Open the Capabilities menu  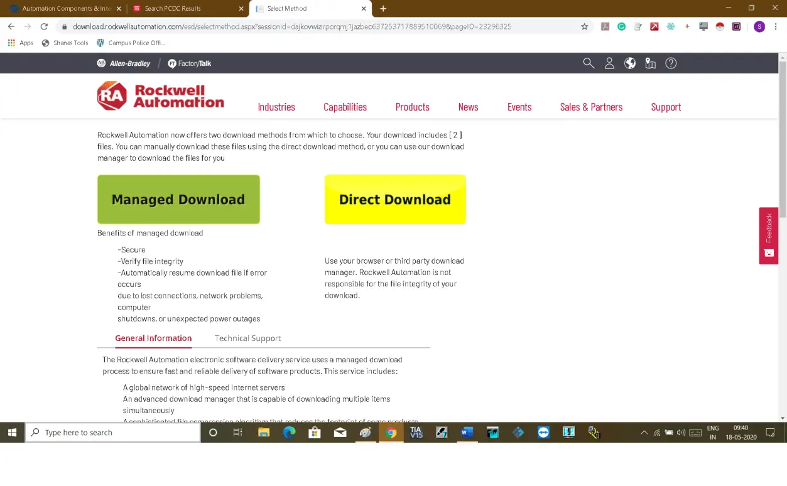coord(345,107)
